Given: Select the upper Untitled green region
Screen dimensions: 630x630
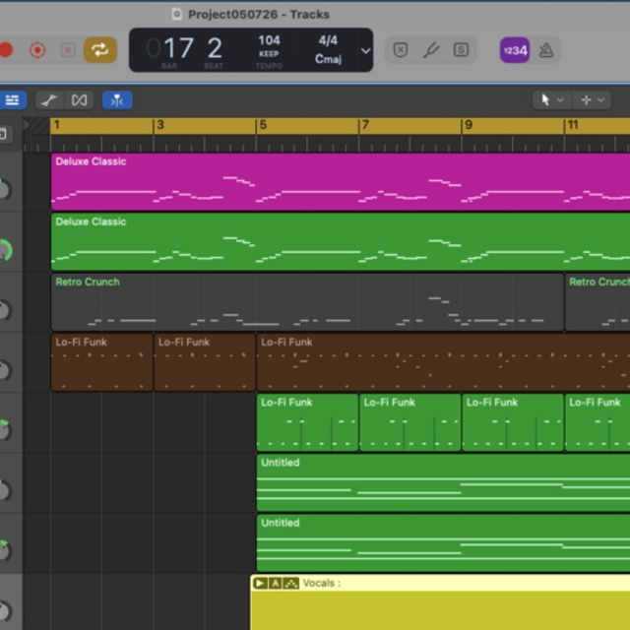Looking at the screenshot, I should (443, 483).
